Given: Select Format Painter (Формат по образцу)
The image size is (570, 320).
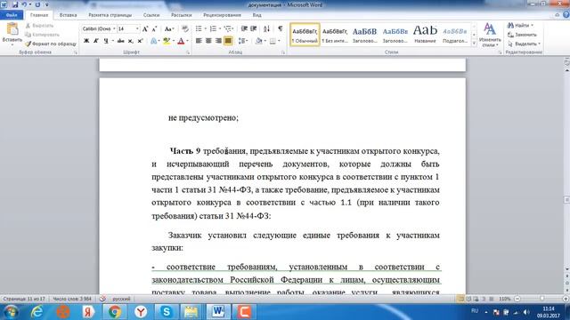Looking at the screenshot, I should 51,44.
